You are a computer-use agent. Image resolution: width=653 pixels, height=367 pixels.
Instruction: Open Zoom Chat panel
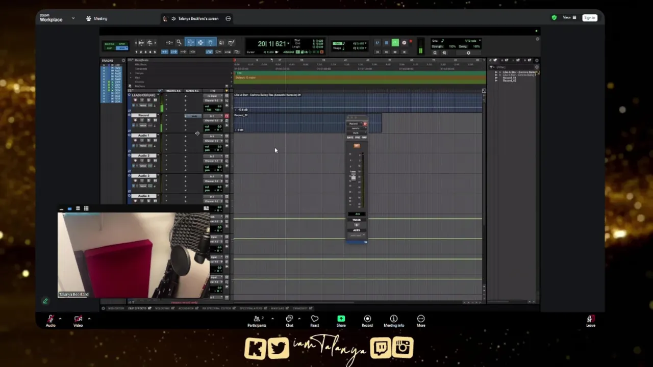click(289, 321)
